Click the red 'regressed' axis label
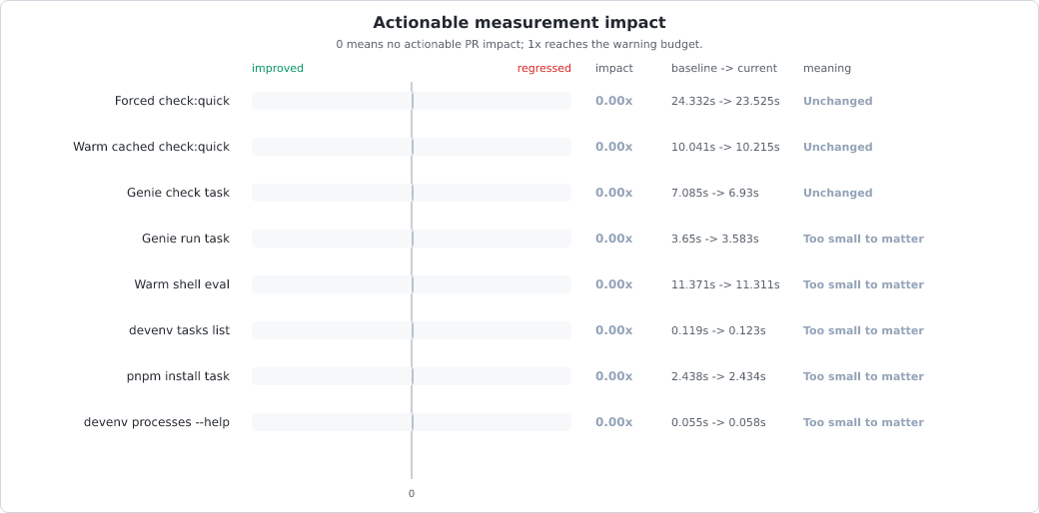The width and height of the screenshot is (1039, 513). 544,68
